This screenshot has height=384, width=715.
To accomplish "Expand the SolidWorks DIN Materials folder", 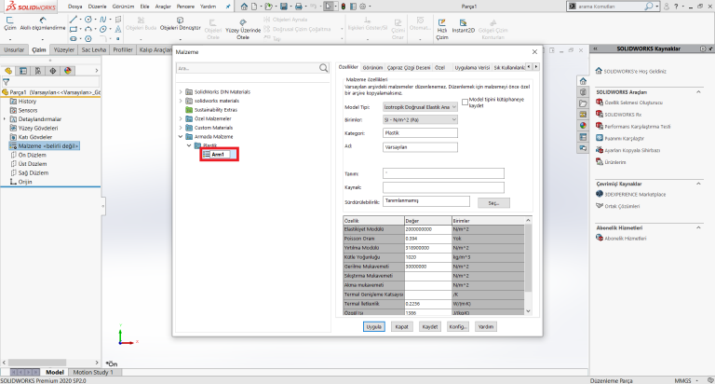I will 180,92.
